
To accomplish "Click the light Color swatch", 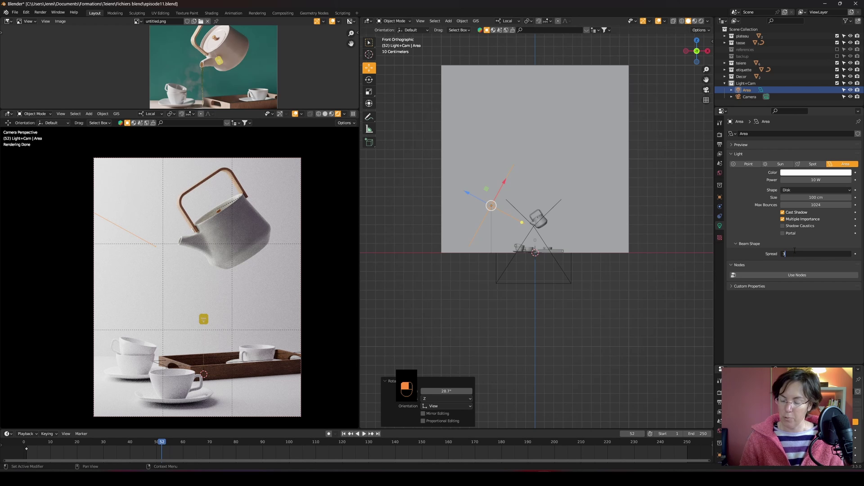I will pos(815,173).
